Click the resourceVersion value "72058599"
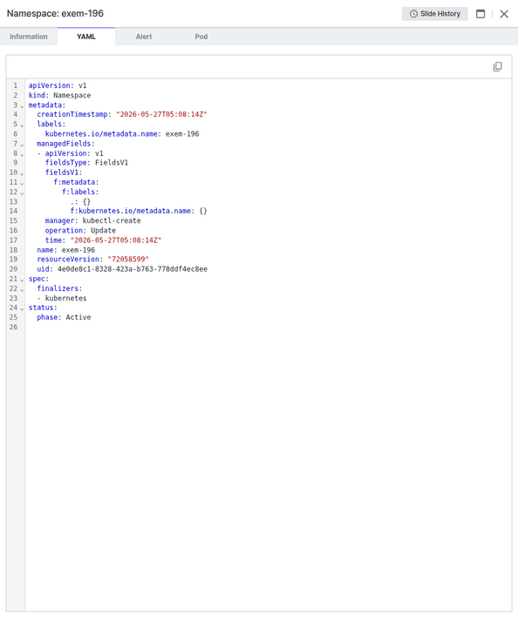The image size is (518, 621). [x=128, y=259]
